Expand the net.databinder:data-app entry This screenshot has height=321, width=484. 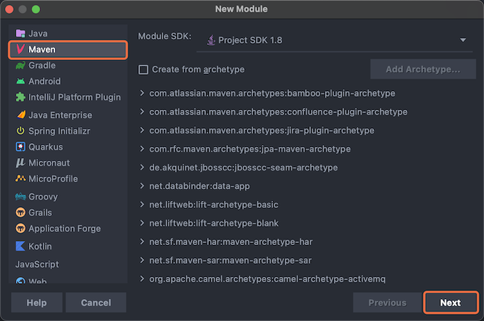[x=142, y=186]
